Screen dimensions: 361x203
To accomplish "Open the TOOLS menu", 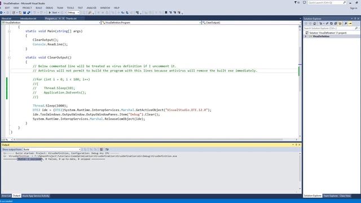I will pos(70,8).
